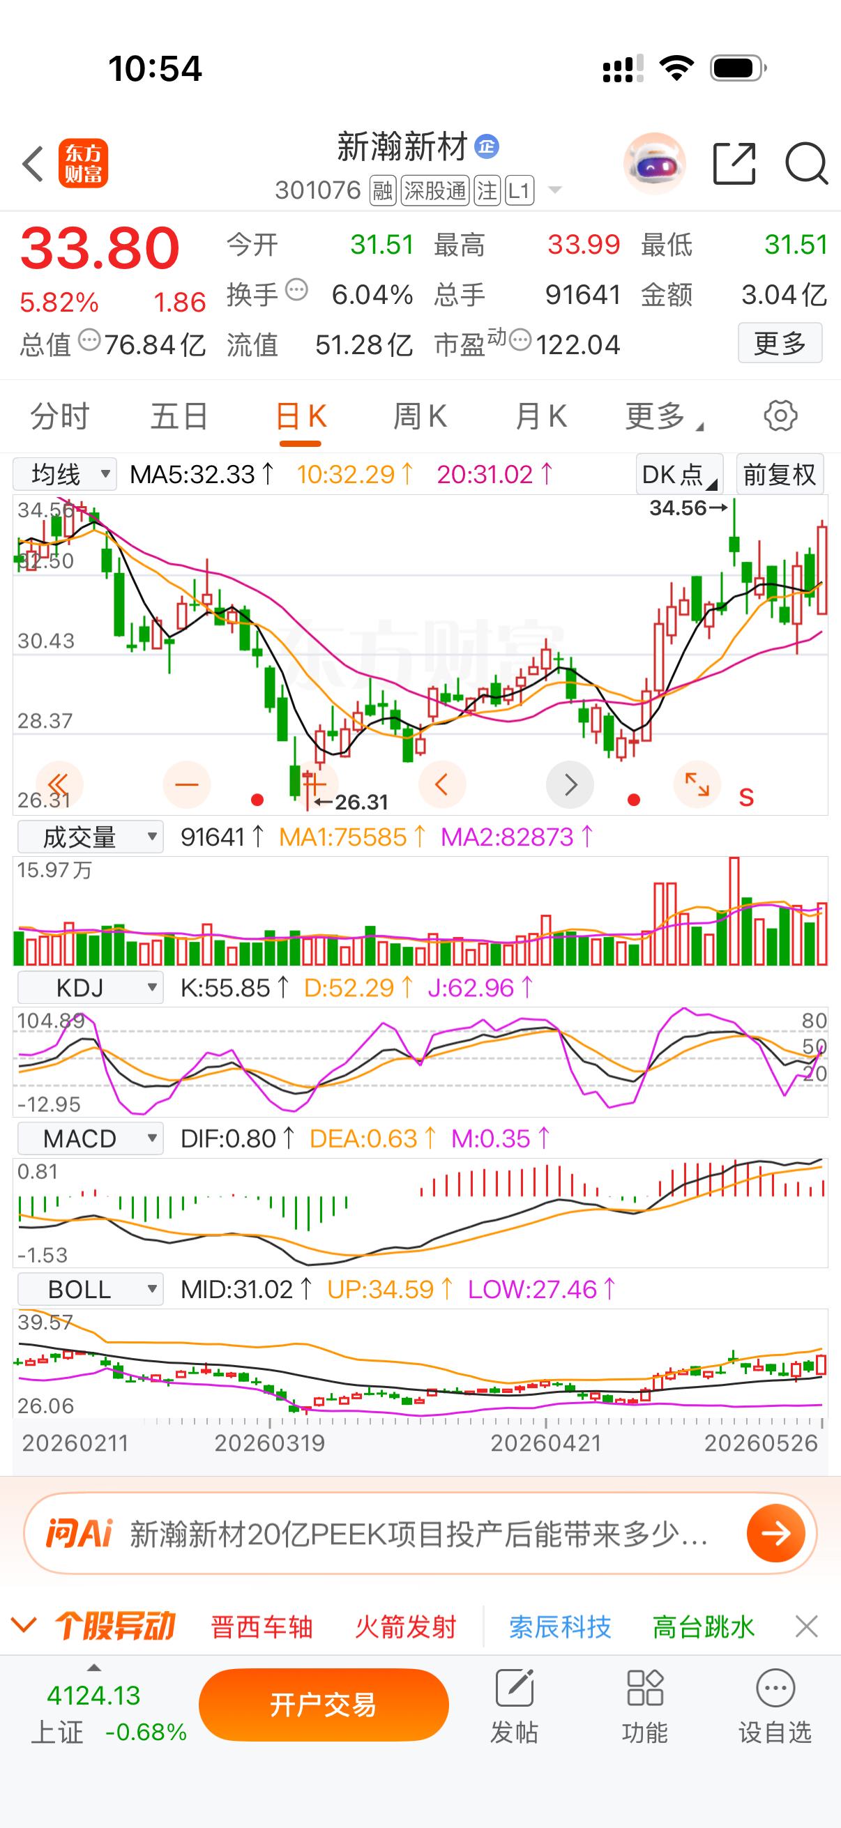
Task: Open chart settings gear icon
Action: [780, 416]
